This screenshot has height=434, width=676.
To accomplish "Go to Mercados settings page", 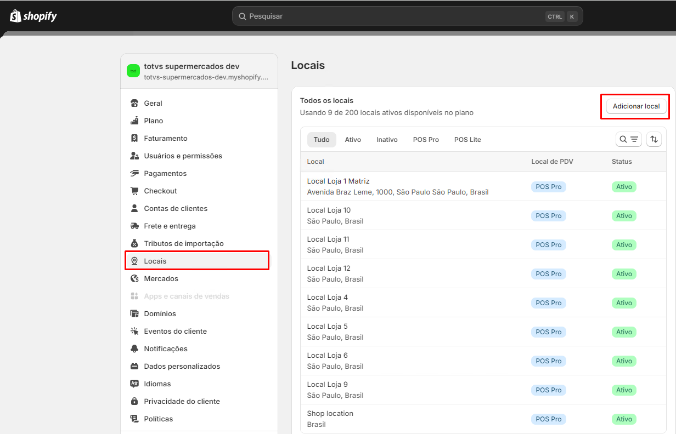I will coord(161,278).
